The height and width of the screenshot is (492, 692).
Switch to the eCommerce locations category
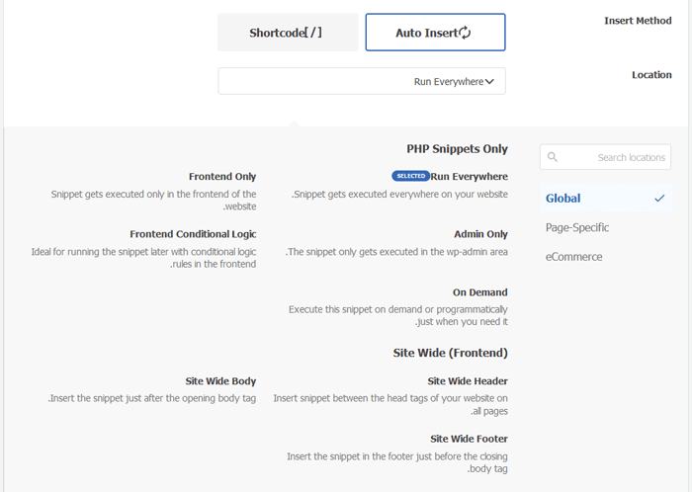tap(573, 257)
